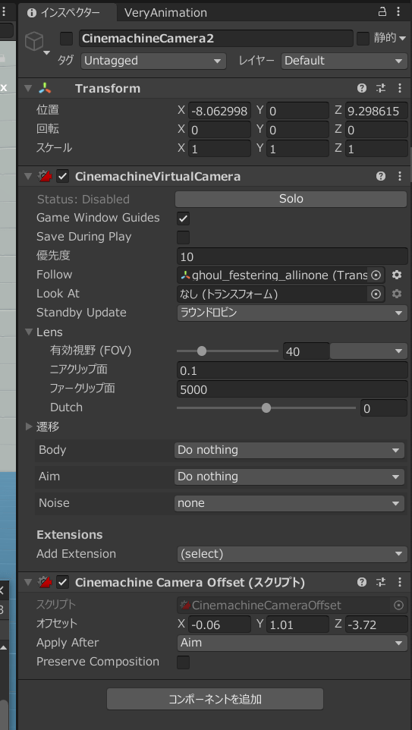Click the Offset Y field 1.01
Viewport: 412px width, 730px height.
(298, 625)
